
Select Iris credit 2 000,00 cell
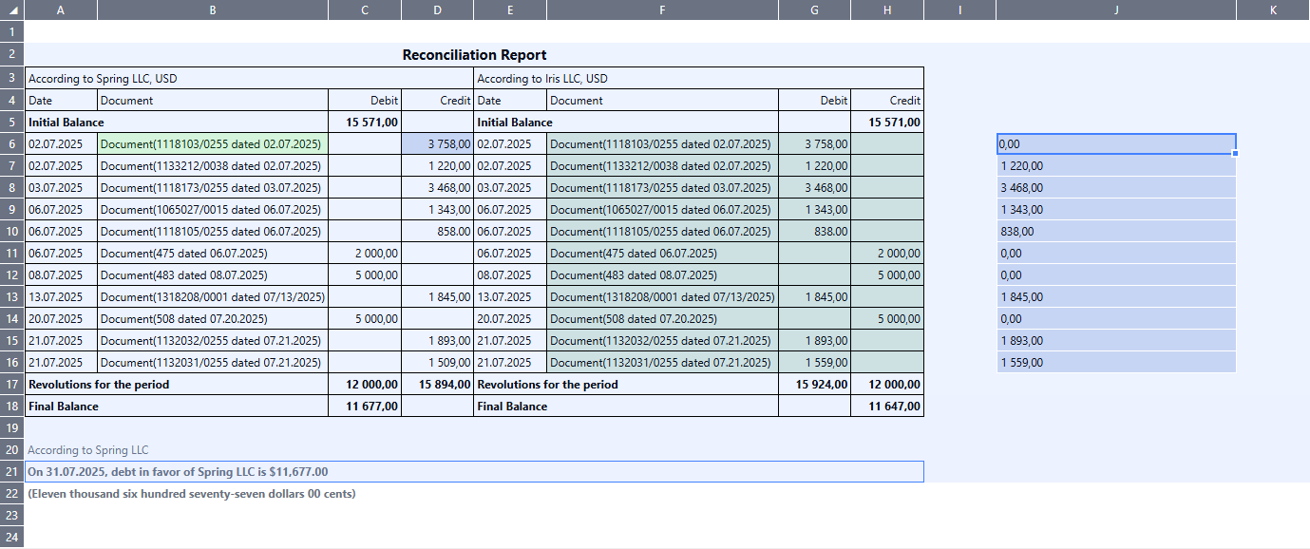887,253
